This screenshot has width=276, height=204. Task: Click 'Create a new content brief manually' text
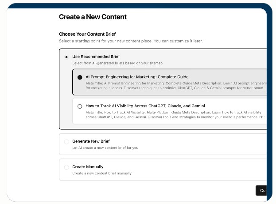pos(101,173)
